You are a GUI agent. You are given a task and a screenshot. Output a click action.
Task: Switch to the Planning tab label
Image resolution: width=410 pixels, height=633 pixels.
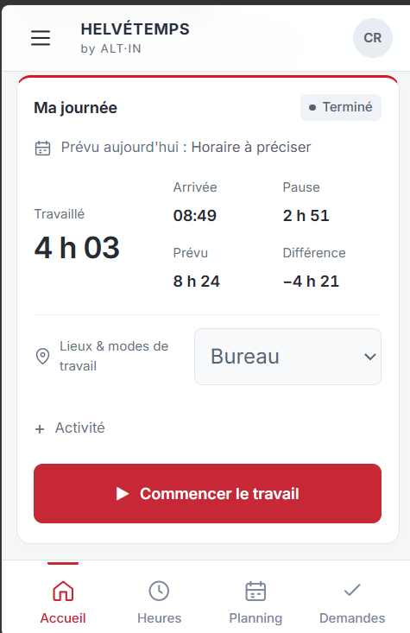255,618
